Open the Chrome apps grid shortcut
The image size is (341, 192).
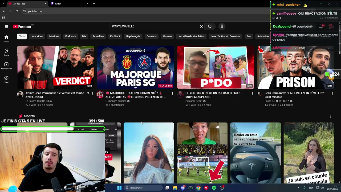pyautogui.click(x=3, y=18)
